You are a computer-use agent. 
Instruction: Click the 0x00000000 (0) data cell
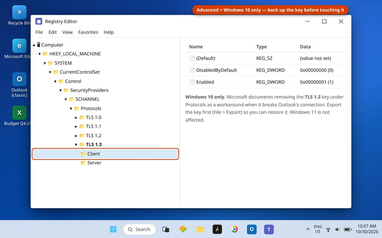316,70
